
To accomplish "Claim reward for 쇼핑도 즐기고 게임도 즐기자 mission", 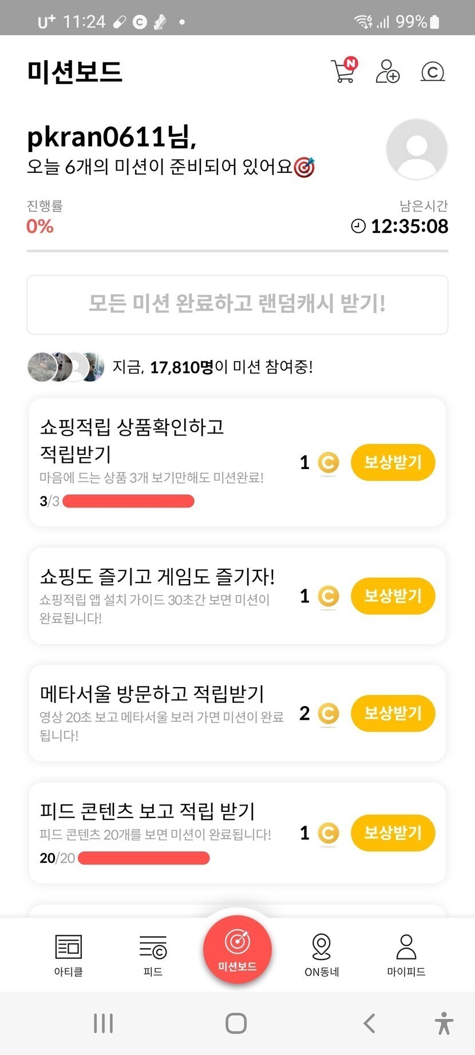I will pos(393,596).
